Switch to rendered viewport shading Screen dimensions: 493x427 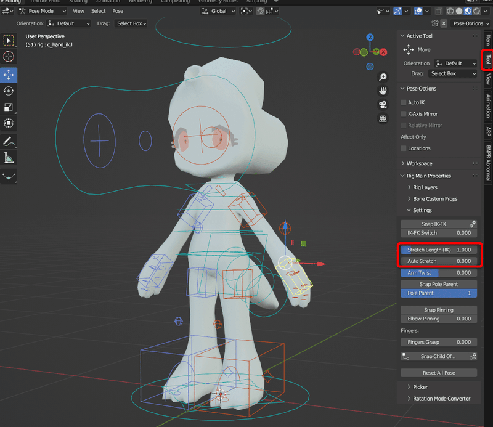click(476, 11)
